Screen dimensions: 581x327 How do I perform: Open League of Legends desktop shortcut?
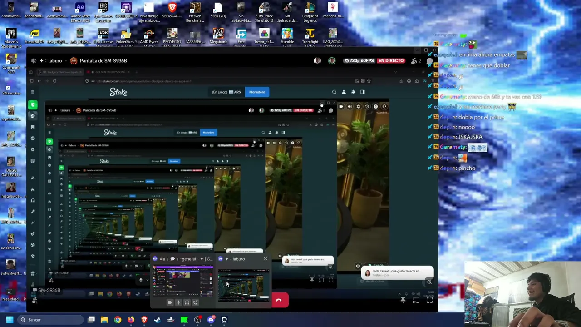[310, 12]
